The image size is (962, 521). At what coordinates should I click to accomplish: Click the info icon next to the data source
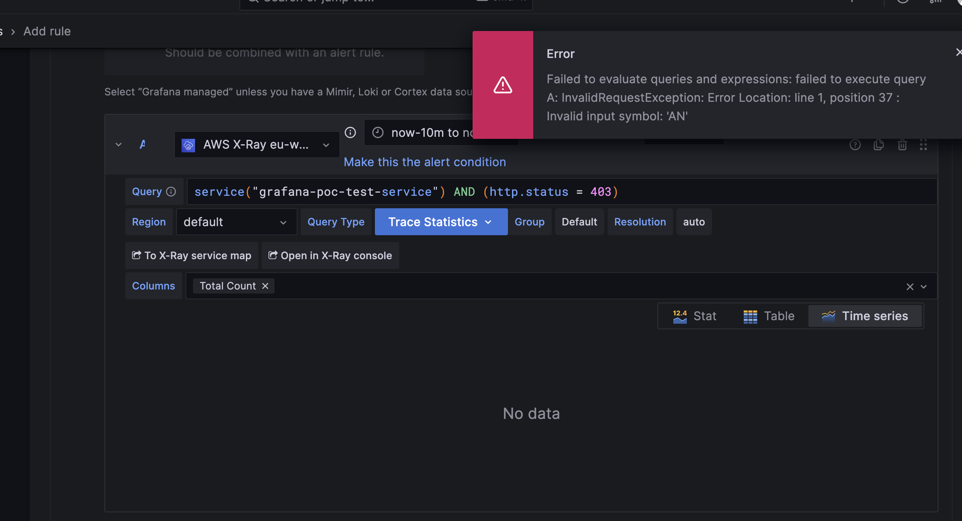point(350,132)
